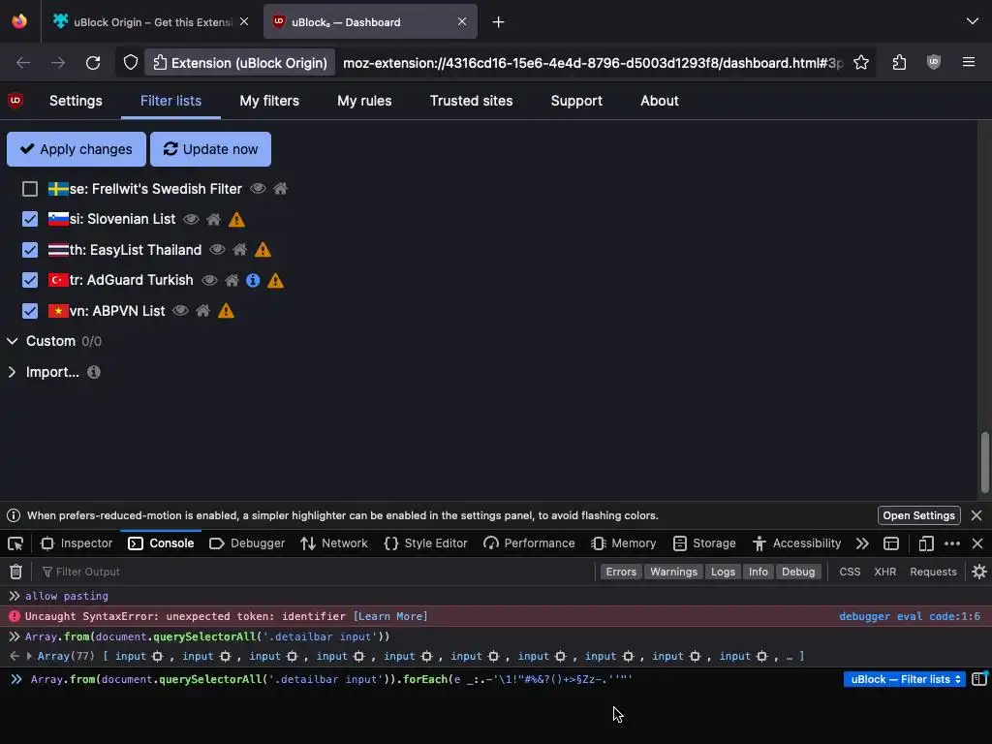Open the About tab
992x744 pixels.
[x=659, y=101]
